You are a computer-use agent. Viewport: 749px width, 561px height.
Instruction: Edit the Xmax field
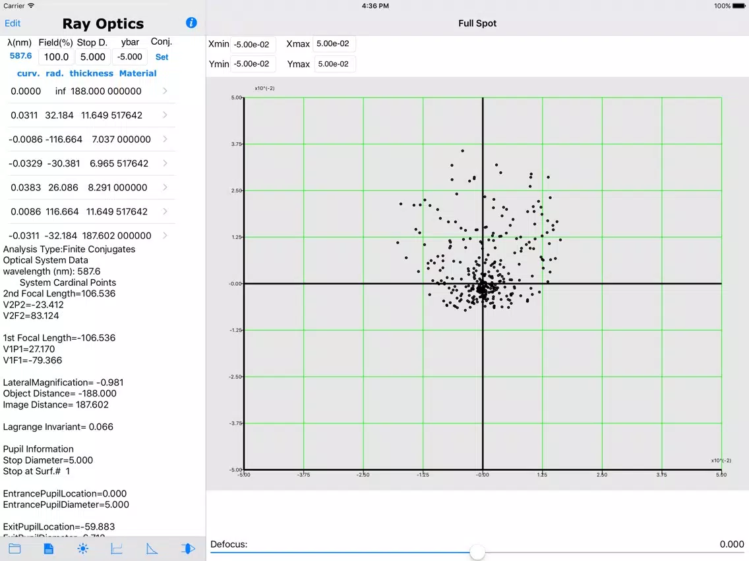tap(334, 44)
